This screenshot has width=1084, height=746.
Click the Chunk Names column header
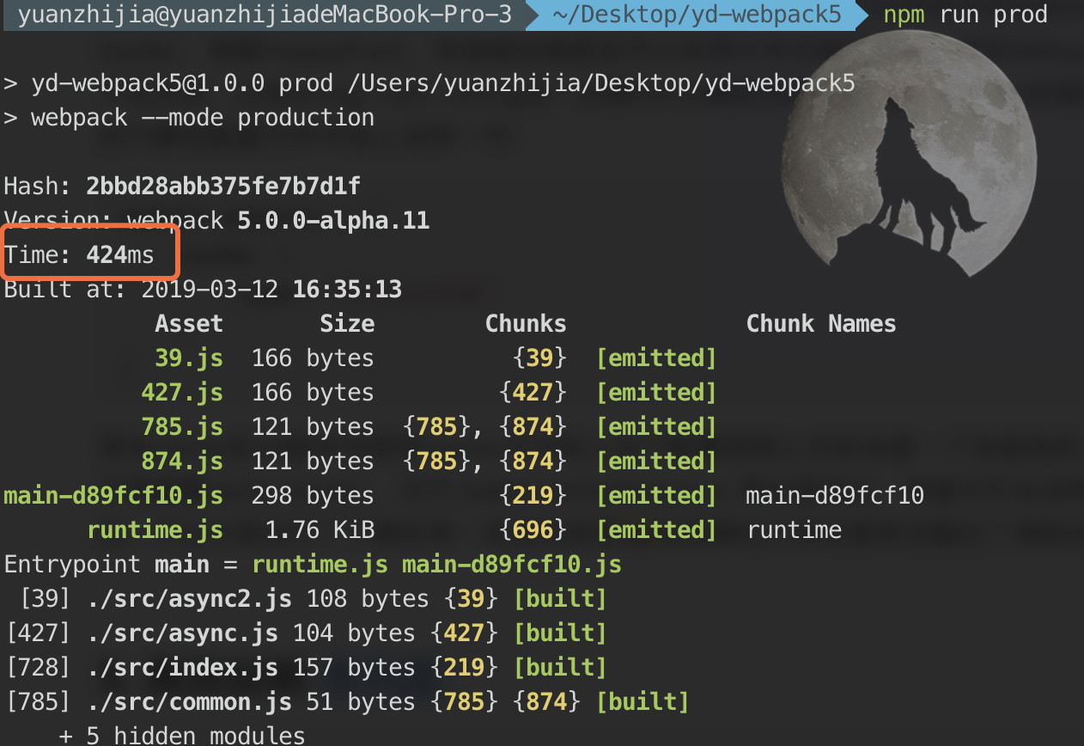(821, 324)
